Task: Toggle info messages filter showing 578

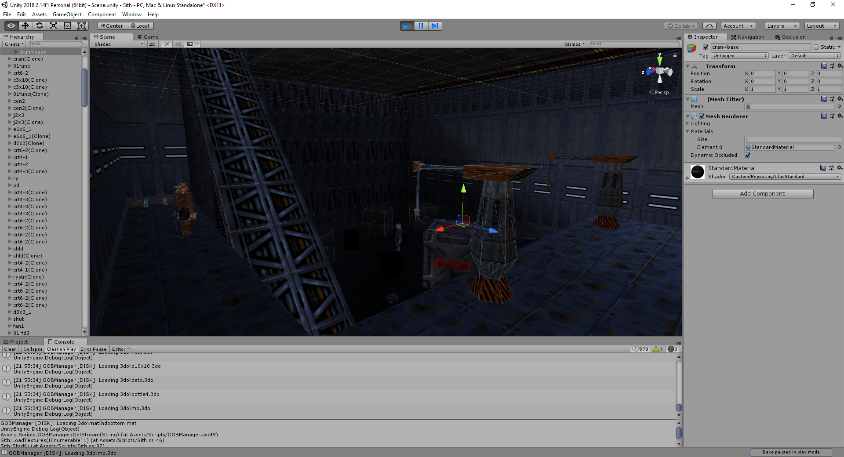Action: point(640,349)
